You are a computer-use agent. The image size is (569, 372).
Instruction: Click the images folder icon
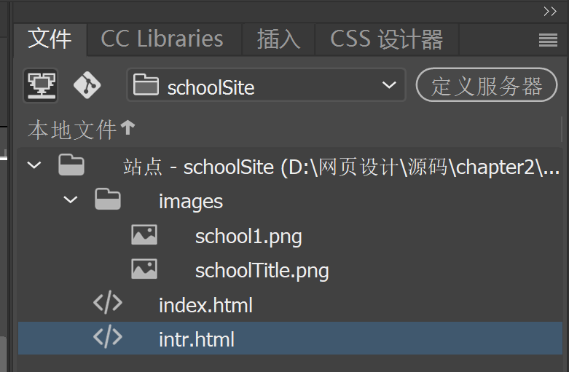108,200
